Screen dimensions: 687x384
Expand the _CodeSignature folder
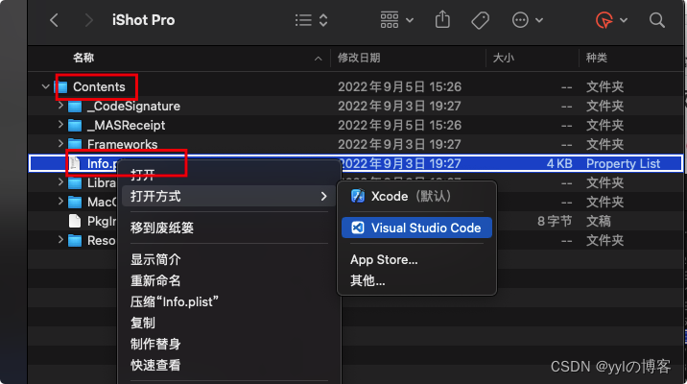click(x=60, y=106)
